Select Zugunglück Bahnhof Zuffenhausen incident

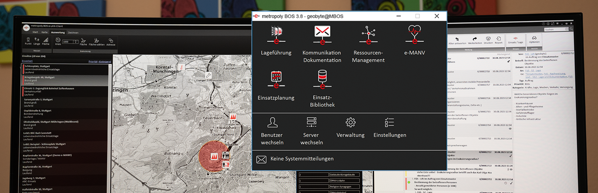tap(65, 91)
